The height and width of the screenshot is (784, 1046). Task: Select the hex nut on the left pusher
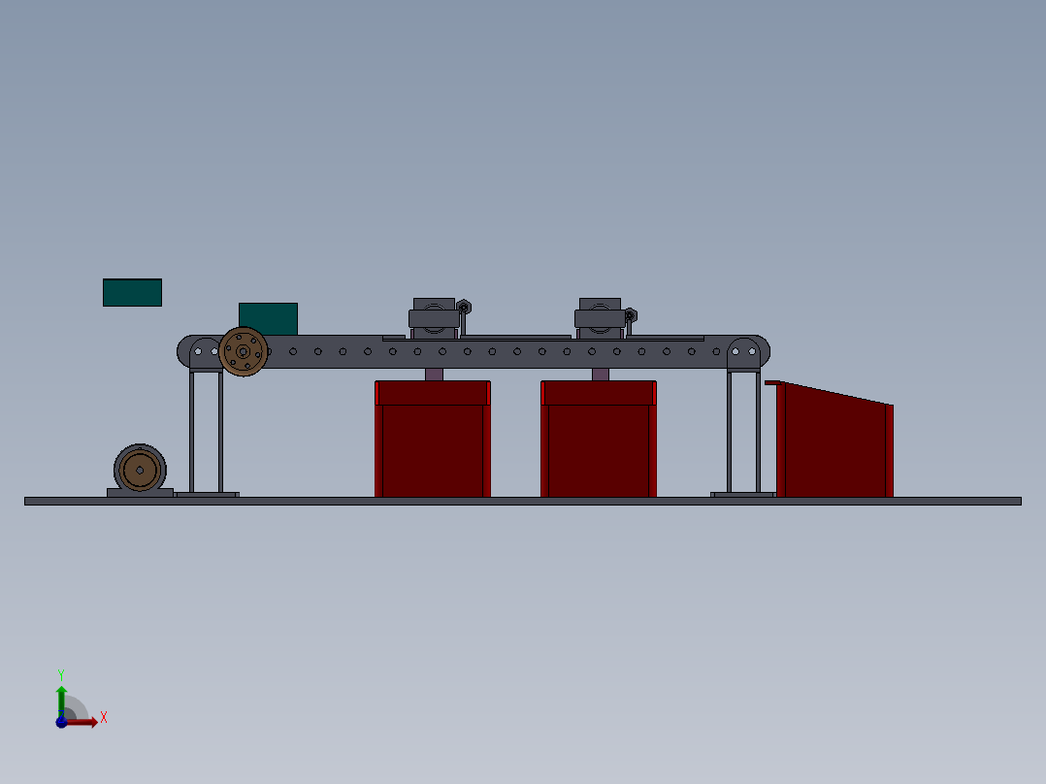[x=464, y=307]
